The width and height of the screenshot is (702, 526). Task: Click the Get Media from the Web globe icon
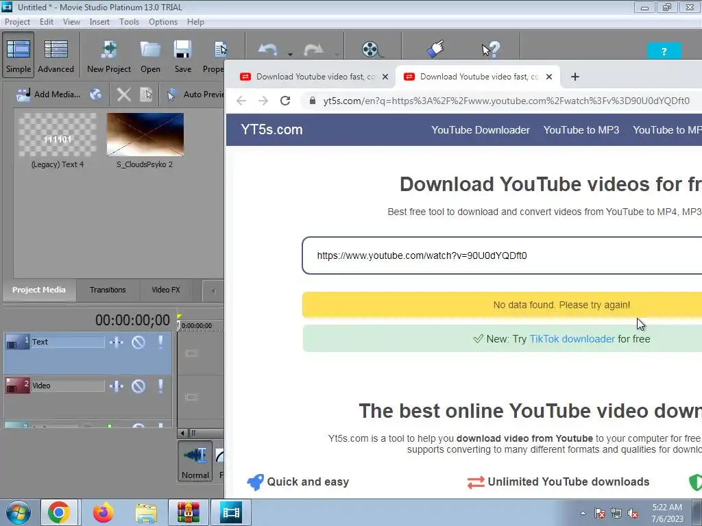(95, 95)
